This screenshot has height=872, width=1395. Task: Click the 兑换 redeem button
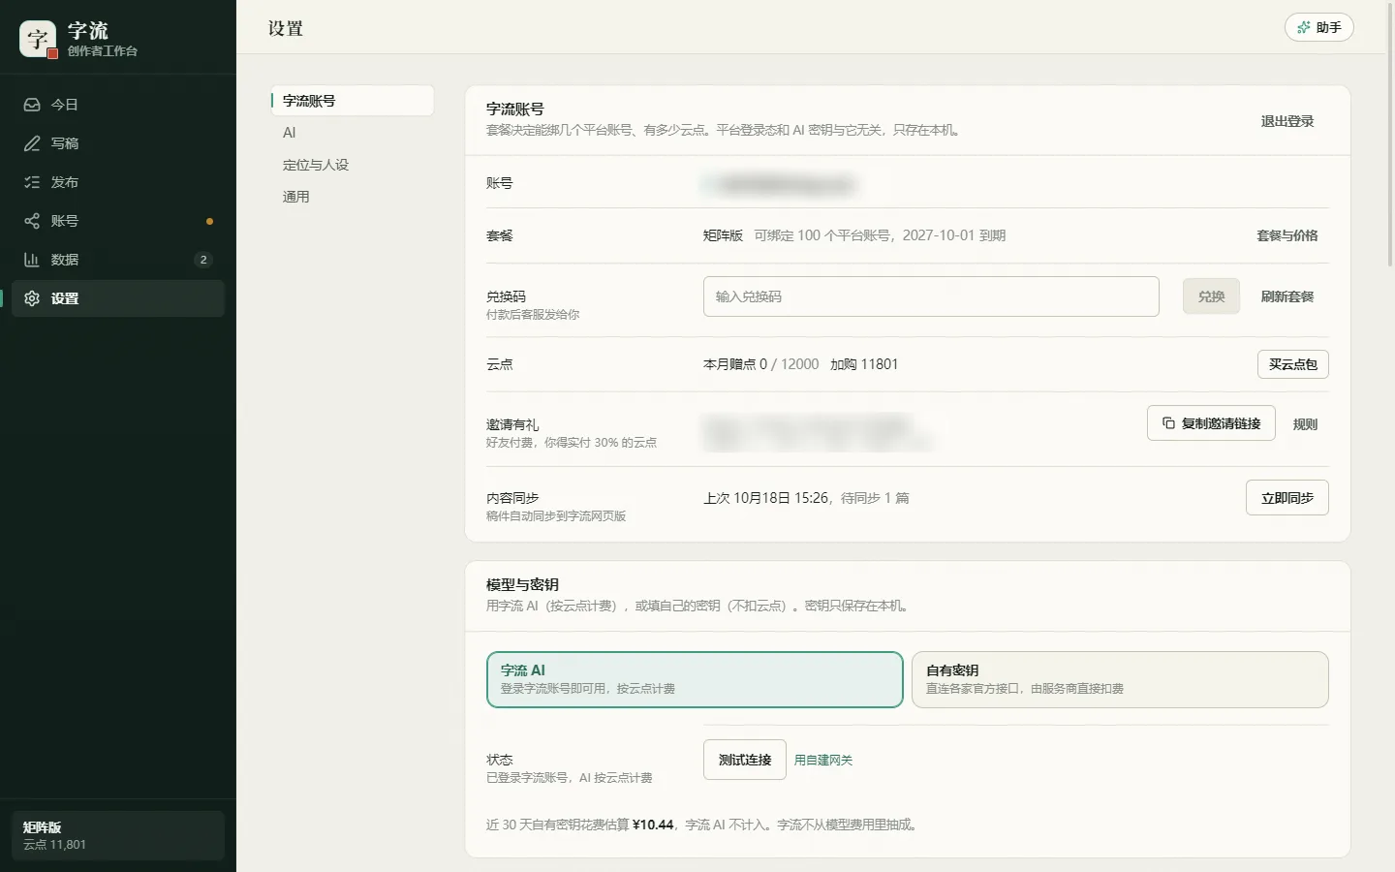pyautogui.click(x=1211, y=296)
